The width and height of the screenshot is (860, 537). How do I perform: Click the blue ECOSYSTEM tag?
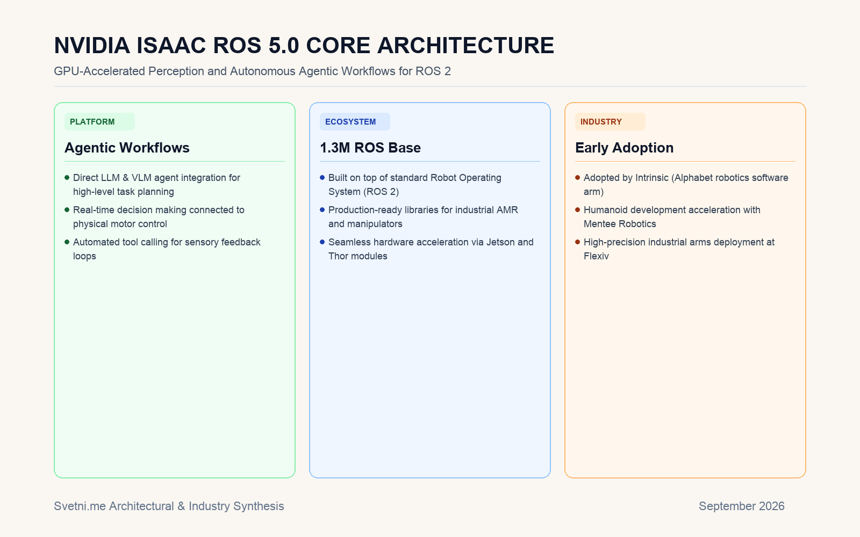click(355, 122)
